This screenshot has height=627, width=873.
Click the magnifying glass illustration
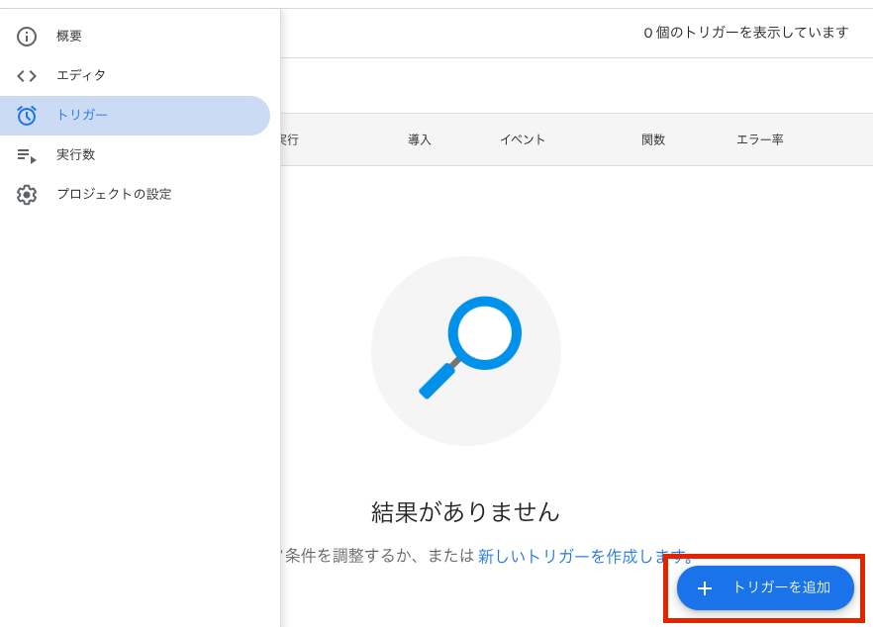tap(465, 351)
